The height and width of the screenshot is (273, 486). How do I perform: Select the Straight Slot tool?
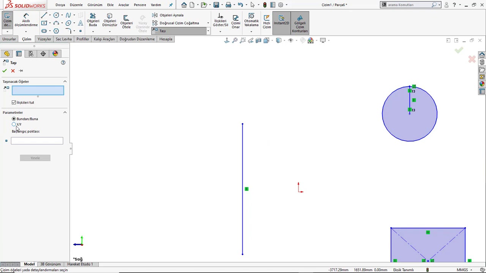pos(44,31)
